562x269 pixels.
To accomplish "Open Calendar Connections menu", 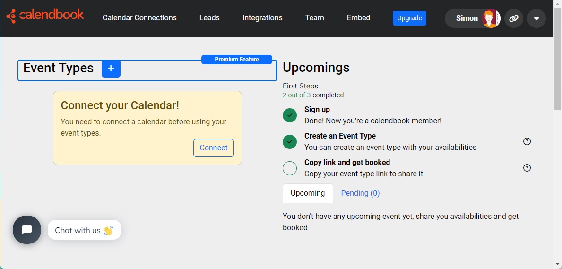I will pyautogui.click(x=139, y=18).
